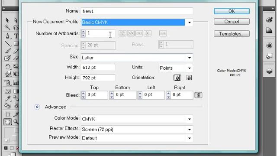The image size is (277, 156).
Task: Open the Size dropdown showing Letter
Action: [x=137, y=58]
